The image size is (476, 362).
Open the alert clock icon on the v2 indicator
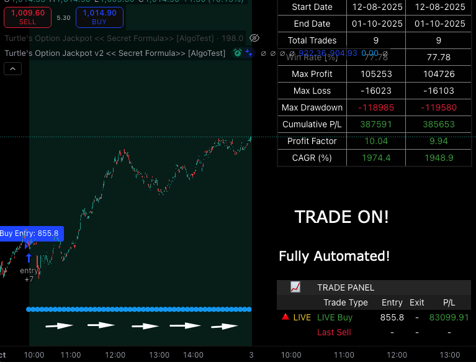coord(238,53)
